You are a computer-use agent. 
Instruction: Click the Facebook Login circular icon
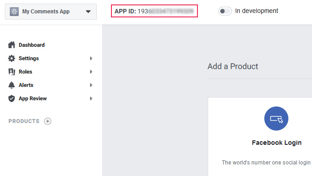[x=276, y=119]
